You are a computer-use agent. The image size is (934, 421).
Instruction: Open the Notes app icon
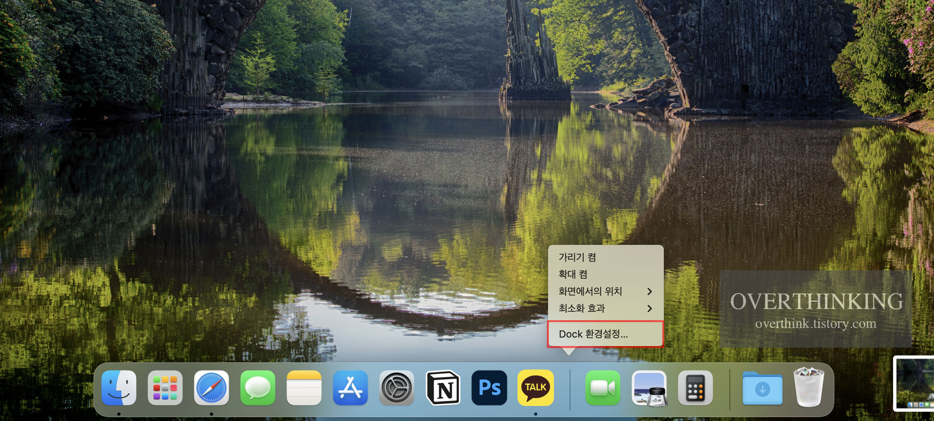[x=304, y=388]
